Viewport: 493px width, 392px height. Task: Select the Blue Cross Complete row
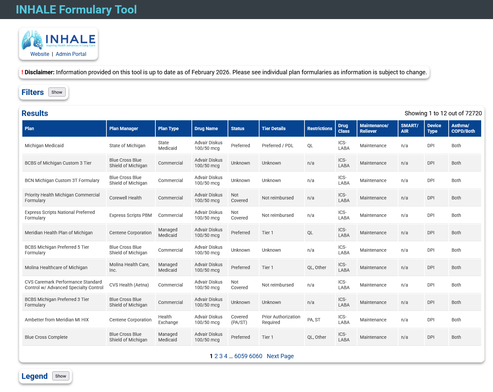coord(252,337)
